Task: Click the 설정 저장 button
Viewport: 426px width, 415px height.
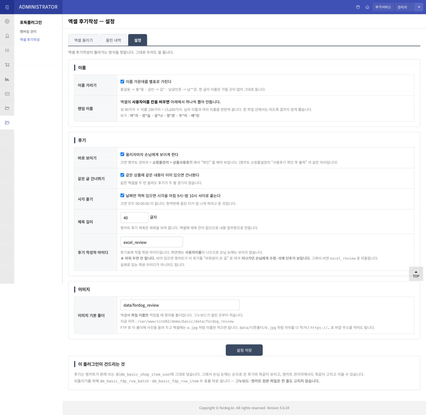Action: coord(244,350)
